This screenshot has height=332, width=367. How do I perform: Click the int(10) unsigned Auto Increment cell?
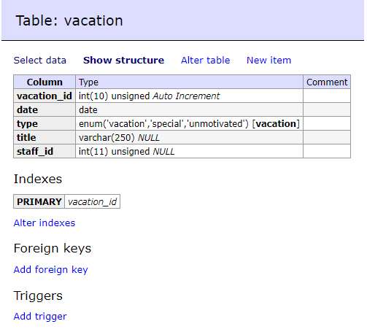[x=189, y=96]
